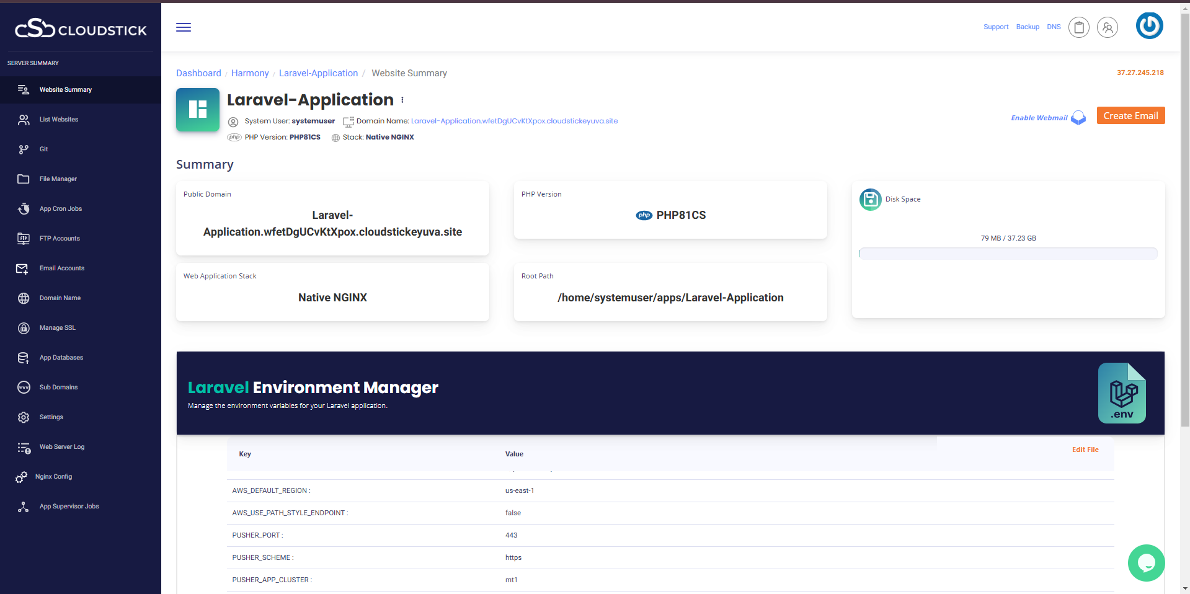The image size is (1190, 594).
Task: Open File Manager in sidebar
Action: click(58, 179)
